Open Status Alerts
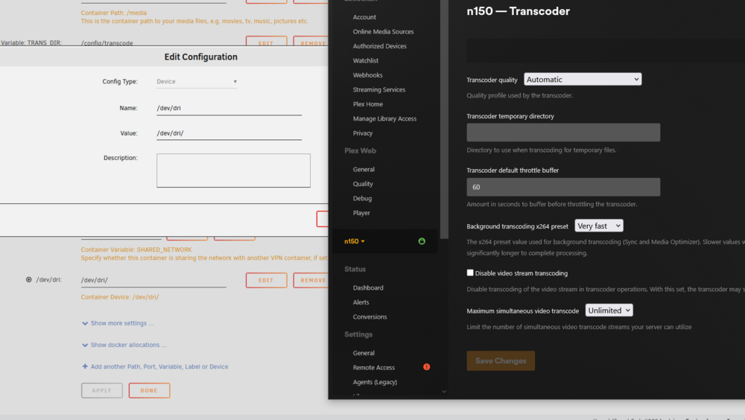Image resolution: width=745 pixels, height=420 pixels. (x=361, y=302)
